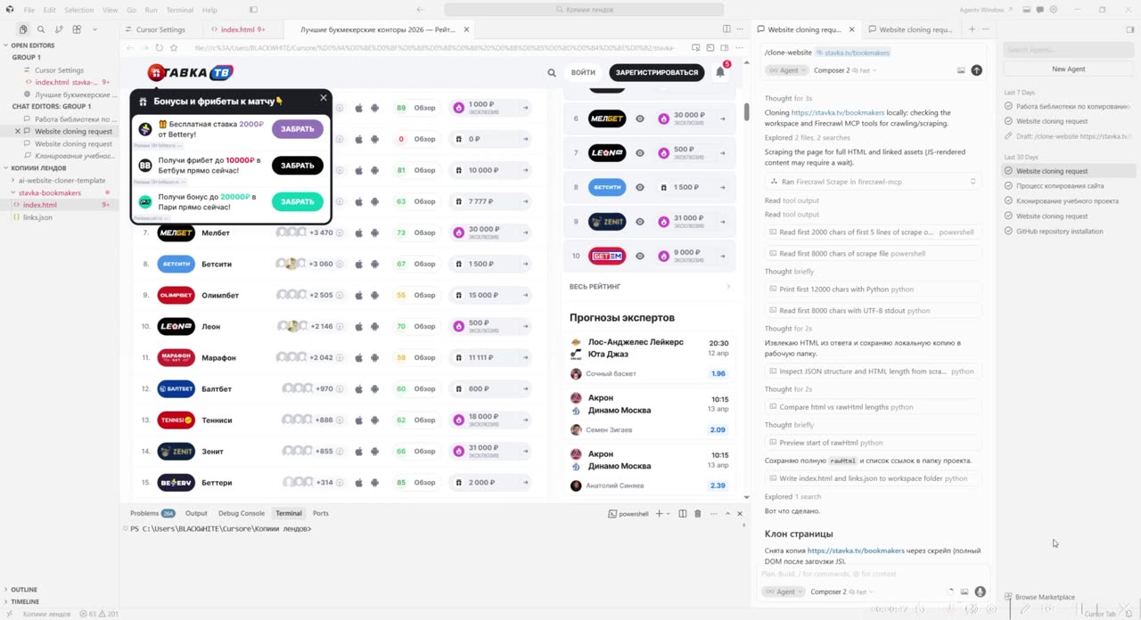
Task: Click the Stavka TV search magnifier icon
Action: pyautogui.click(x=552, y=73)
